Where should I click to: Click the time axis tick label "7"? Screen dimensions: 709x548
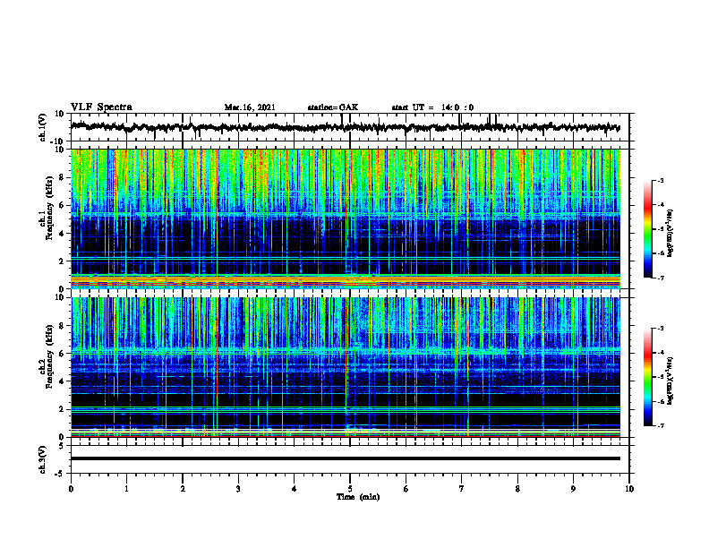pos(462,489)
